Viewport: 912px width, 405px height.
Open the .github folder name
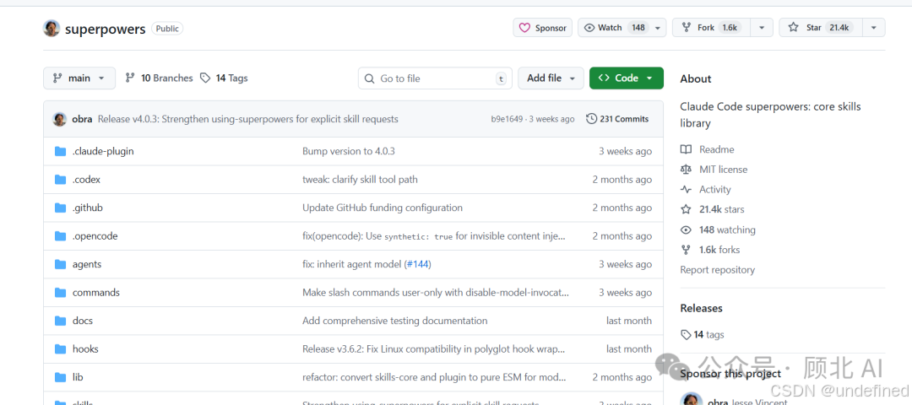[x=87, y=208]
